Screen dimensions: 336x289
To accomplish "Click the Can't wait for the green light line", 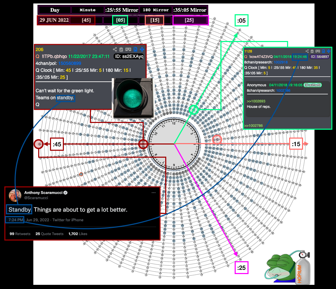I will tap(65, 91).
